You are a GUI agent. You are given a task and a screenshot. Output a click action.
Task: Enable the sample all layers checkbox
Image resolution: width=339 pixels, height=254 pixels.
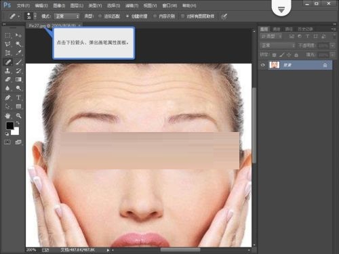pyautogui.click(x=182, y=16)
